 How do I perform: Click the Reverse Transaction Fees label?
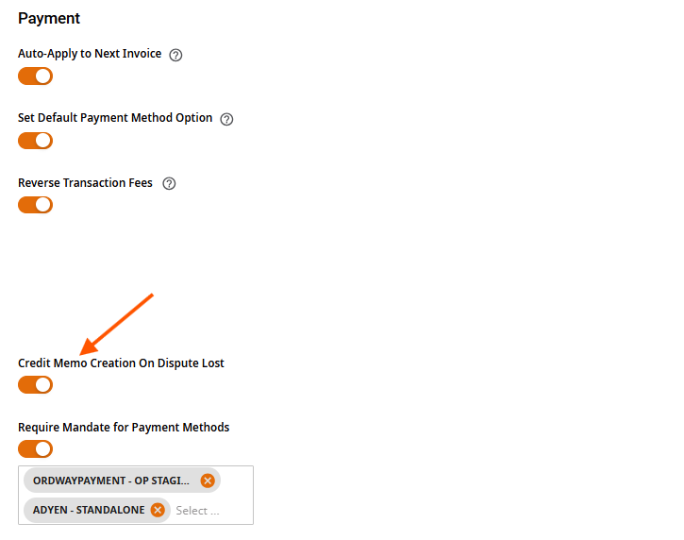(85, 182)
